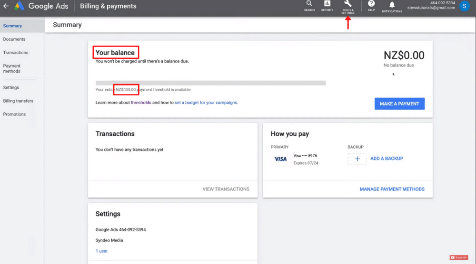Click the Billing & payments title
This screenshot has width=476, height=264.
[108, 6]
